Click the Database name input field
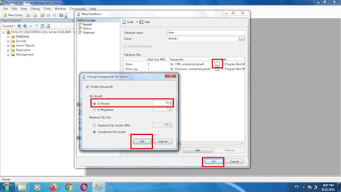The image size is (341, 192). 205,33
